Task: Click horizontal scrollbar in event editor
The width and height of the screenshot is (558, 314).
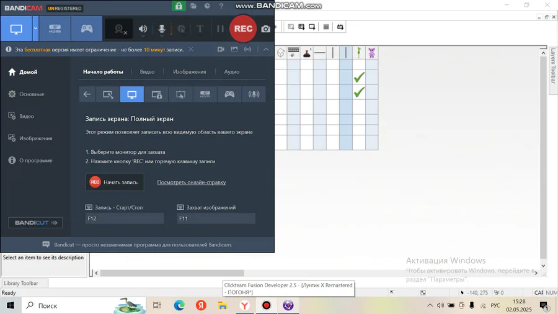Action: tap(172, 273)
